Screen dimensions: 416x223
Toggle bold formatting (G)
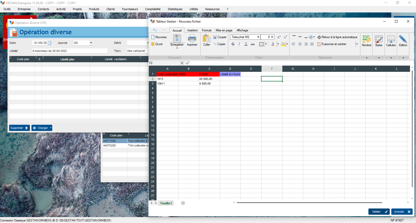pyautogui.click(x=233, y=44)
